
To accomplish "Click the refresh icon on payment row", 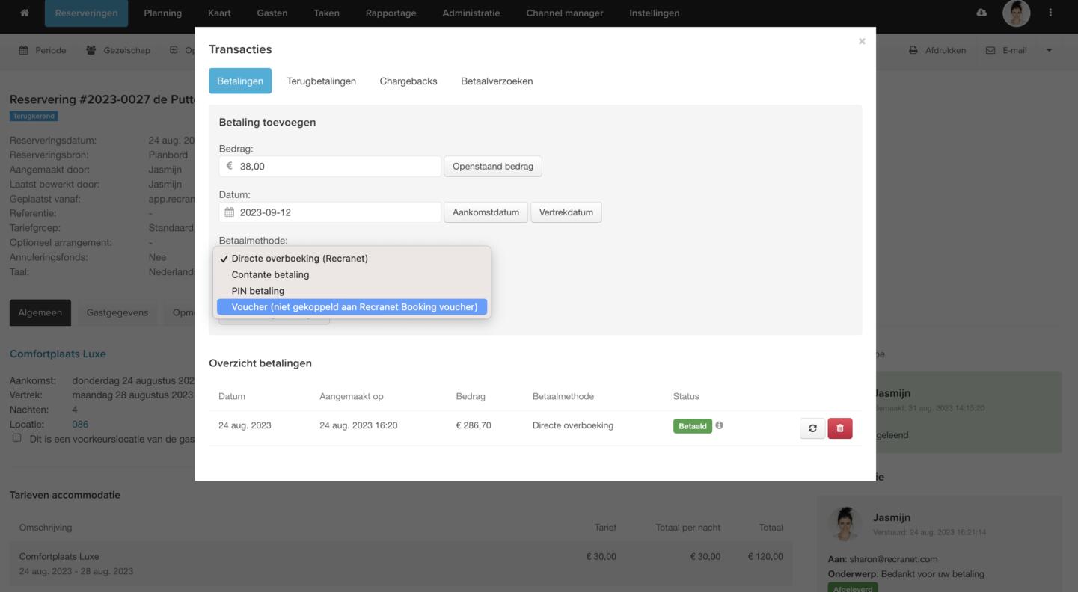I will tap(812, 428).
